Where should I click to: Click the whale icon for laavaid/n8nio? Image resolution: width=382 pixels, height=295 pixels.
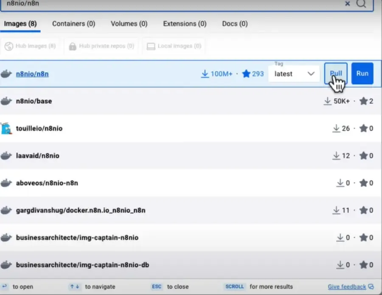pos(6,156)
